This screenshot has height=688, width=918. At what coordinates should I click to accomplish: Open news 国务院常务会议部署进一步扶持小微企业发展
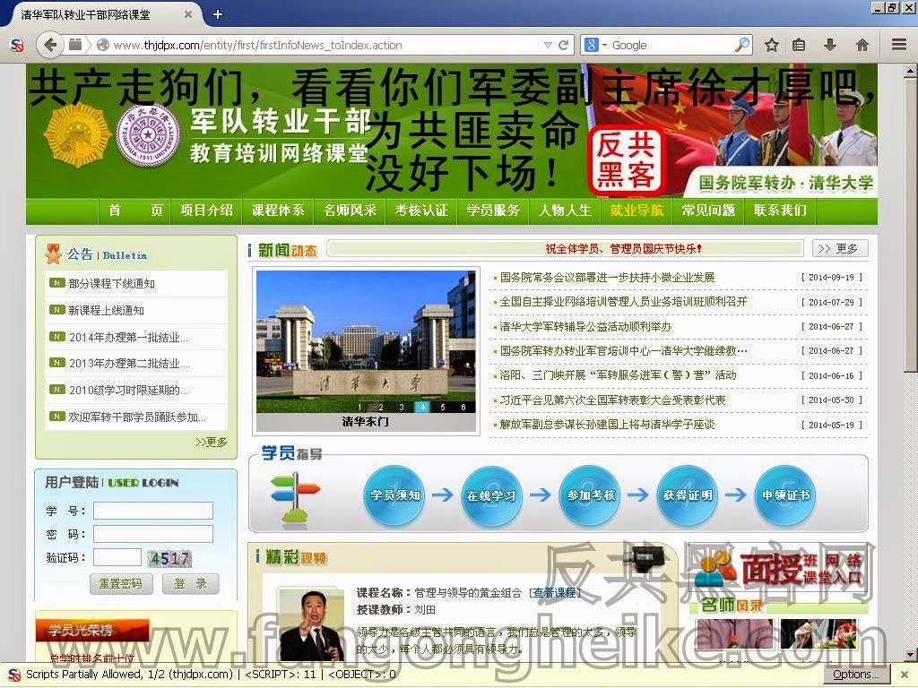pos(607,278)
